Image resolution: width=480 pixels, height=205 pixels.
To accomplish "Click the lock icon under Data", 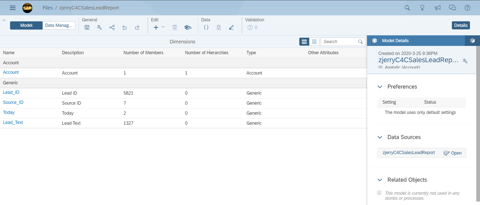I will pos(219,27).
